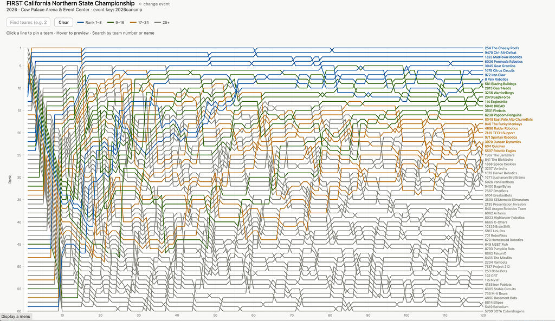Focus the Find teams search field
Screen dimensions: 555x321
(x=29, y=22)
